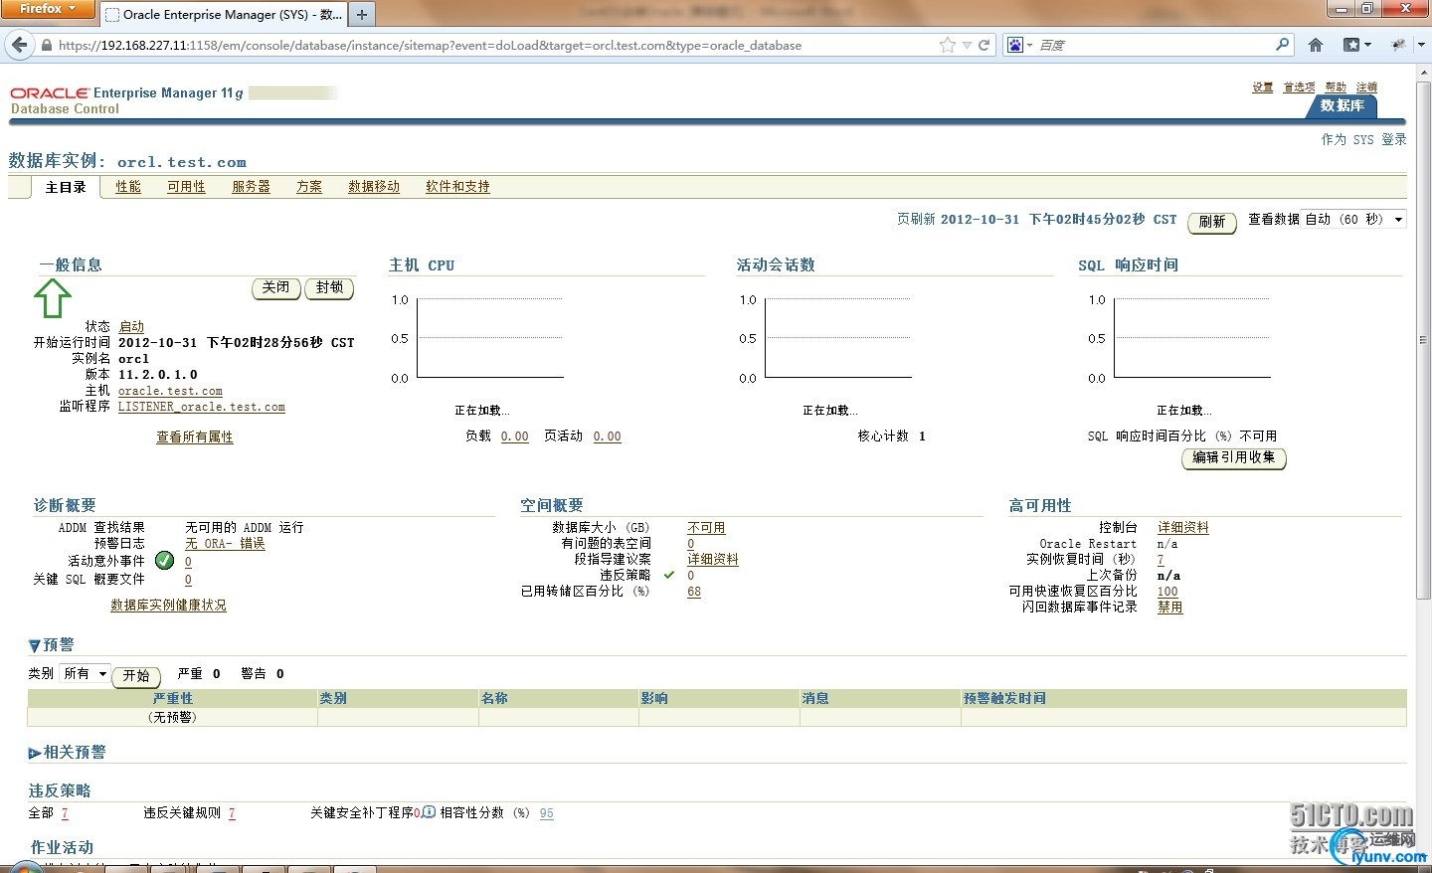
Task: Click the 注销 logout link
Action: point(1367,87)
